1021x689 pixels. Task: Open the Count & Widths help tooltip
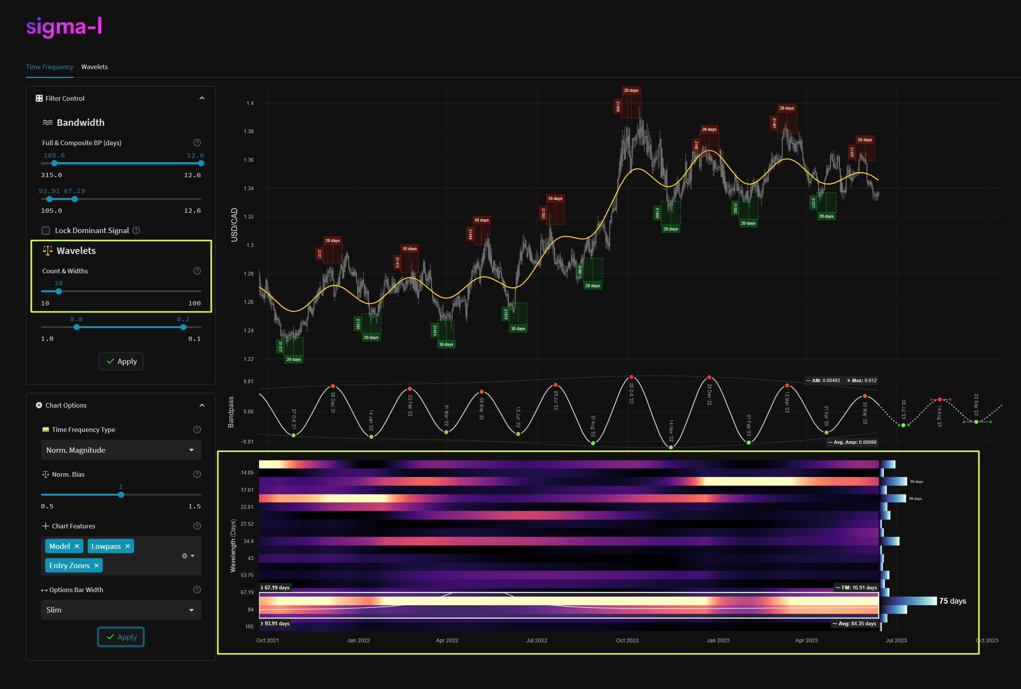pos(197,271)
